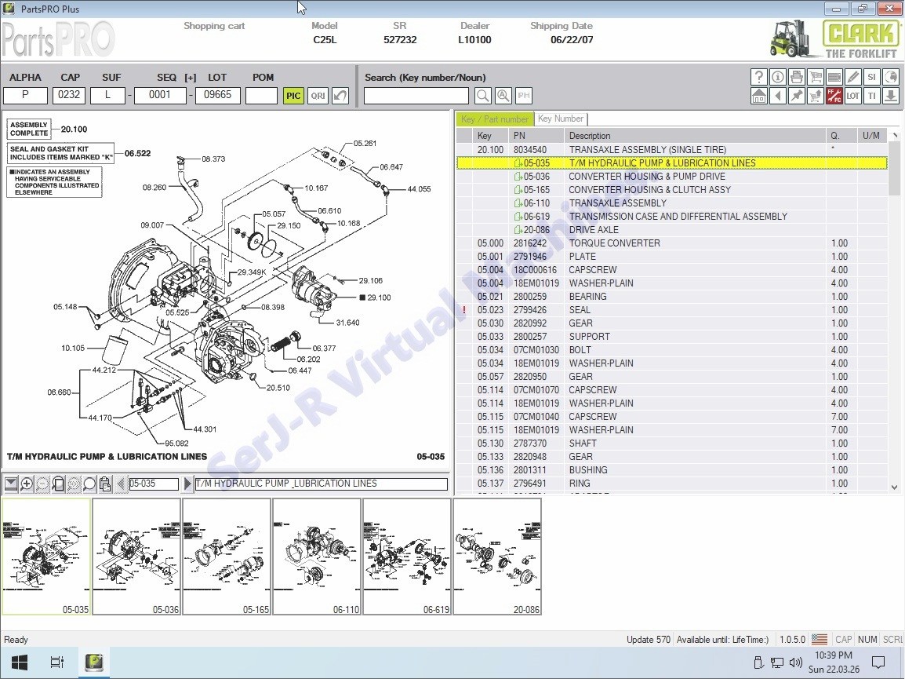The image size is (905, 679).
Task: Open the shopping cart toolbar icon
Action: coord(815,77)
